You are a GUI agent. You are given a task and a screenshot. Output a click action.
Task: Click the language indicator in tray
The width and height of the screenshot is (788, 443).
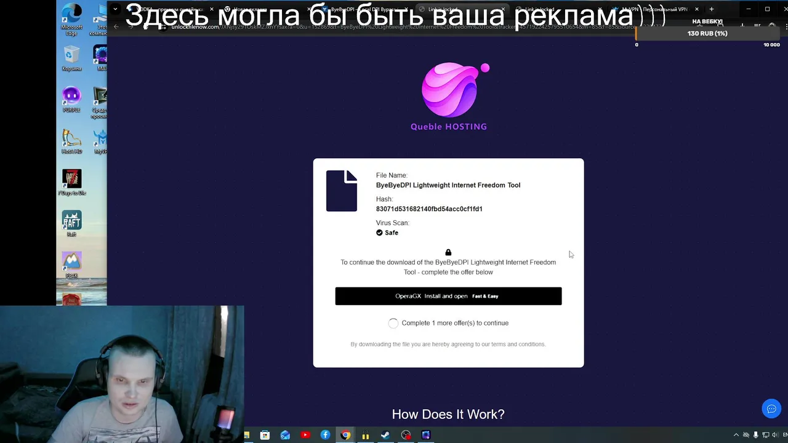[x=784, y=435]
